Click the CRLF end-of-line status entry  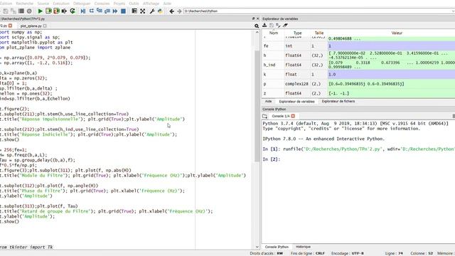pyautogui.click(x=320, y=253)
